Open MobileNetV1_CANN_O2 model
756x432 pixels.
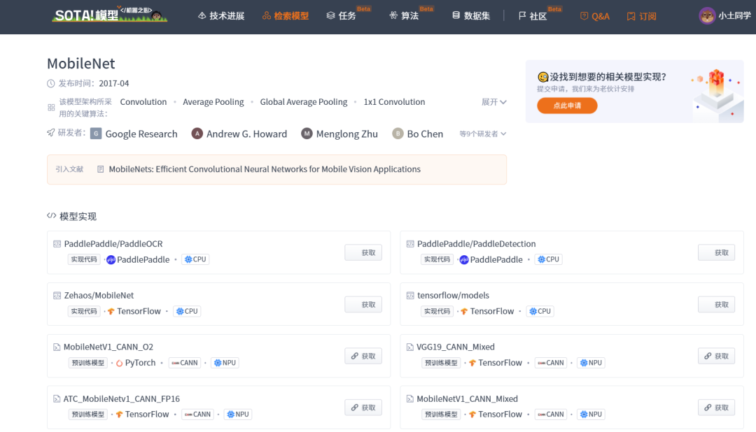(108, 347)
